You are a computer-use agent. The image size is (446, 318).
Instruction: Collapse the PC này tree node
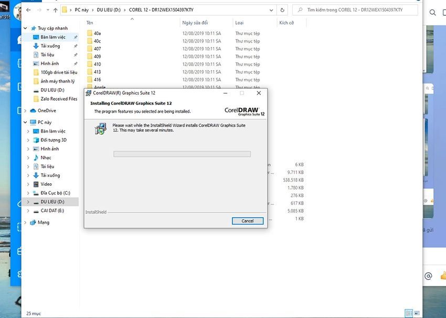(x=25, y=122)
